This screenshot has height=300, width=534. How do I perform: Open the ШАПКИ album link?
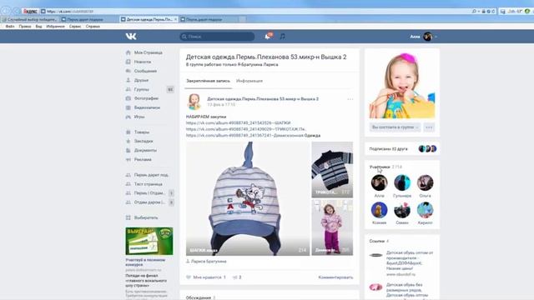coord(238,122)
